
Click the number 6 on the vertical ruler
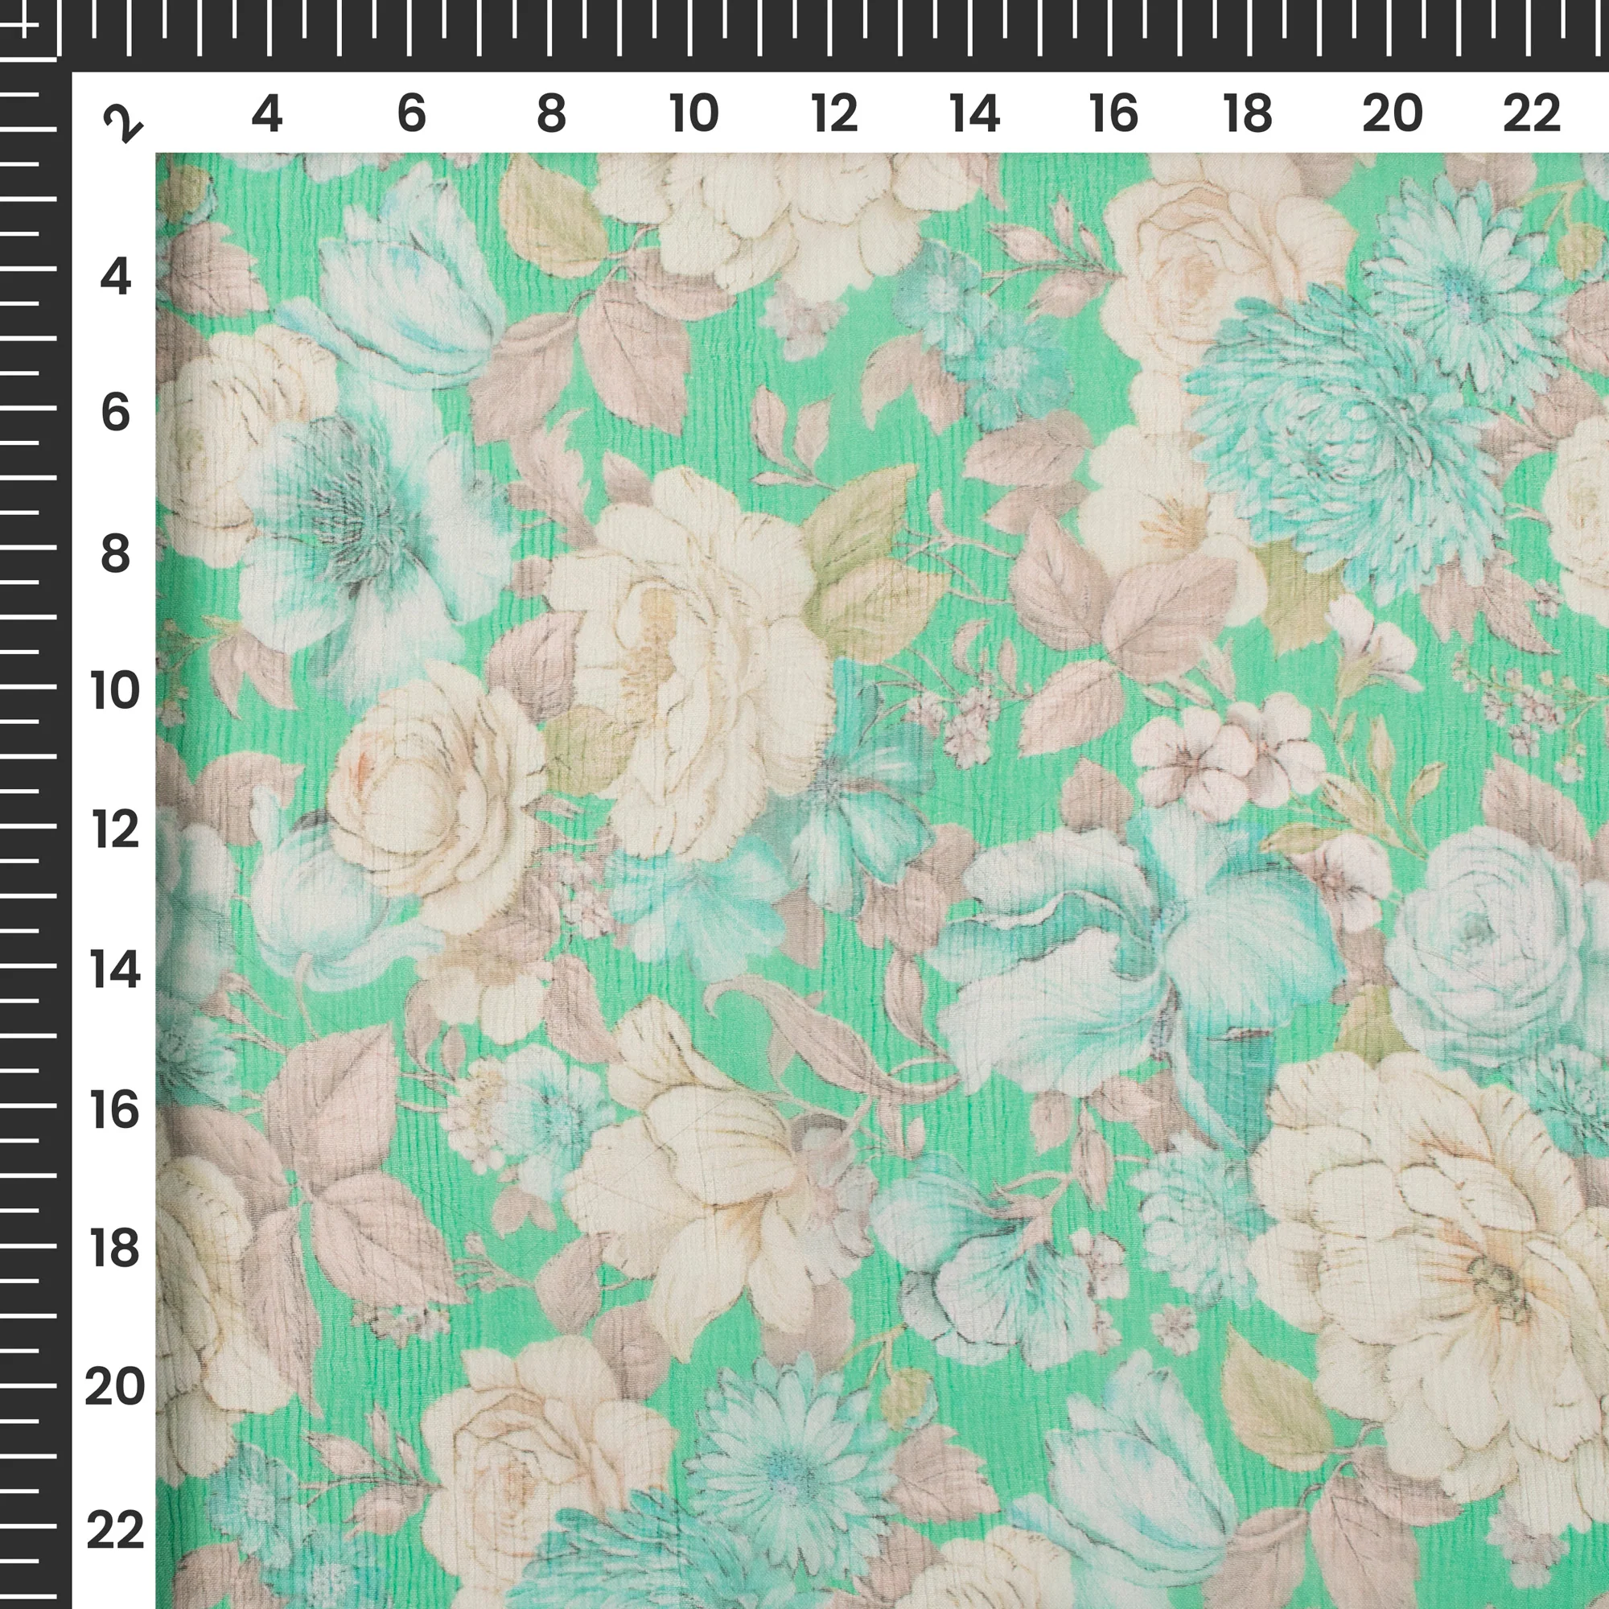115,413
